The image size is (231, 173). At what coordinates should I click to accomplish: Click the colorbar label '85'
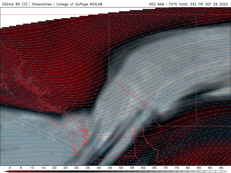(x=199, y=168)
